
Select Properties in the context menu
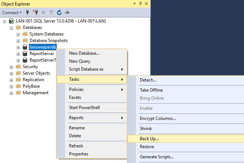(x=78, y=154)
